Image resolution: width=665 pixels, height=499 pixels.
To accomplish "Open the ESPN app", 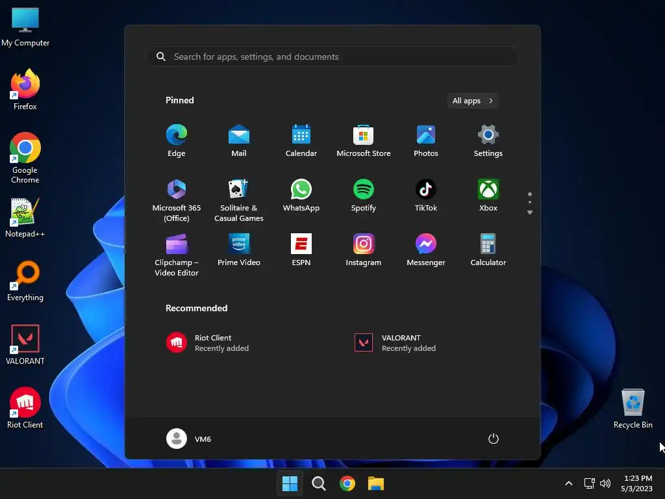I will (301, 250).
